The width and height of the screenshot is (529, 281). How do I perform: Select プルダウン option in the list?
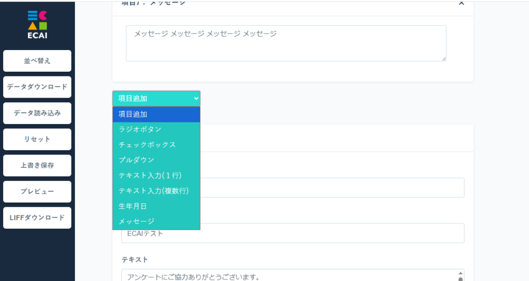pos(156,160)
